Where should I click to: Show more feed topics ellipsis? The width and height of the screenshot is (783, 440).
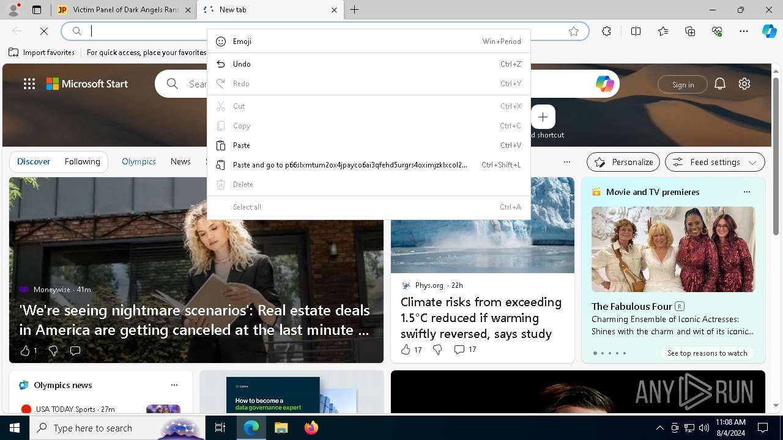click(x=567, y=162)
